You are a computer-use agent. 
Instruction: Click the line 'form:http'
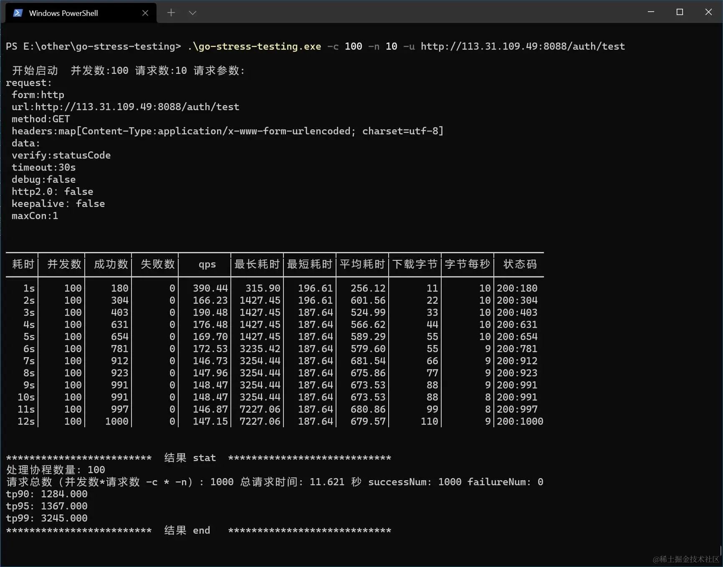pyautogui.click(x=38, y=95)
